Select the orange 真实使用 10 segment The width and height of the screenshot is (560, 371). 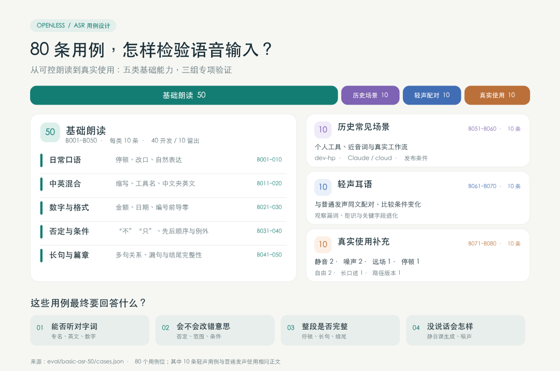click(x=497, y=95)
